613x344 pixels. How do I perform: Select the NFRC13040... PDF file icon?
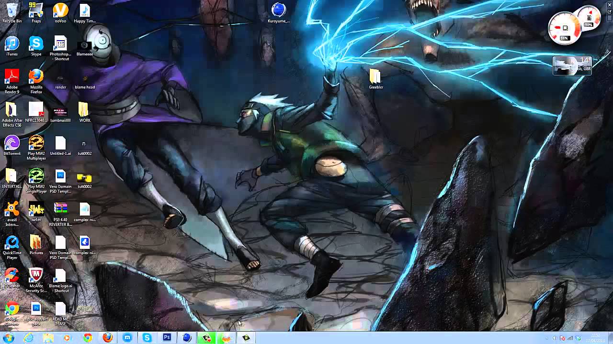(x=36, y=112)
